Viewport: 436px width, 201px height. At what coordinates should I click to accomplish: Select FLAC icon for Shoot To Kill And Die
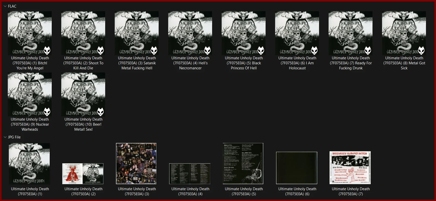coord(83,33)
